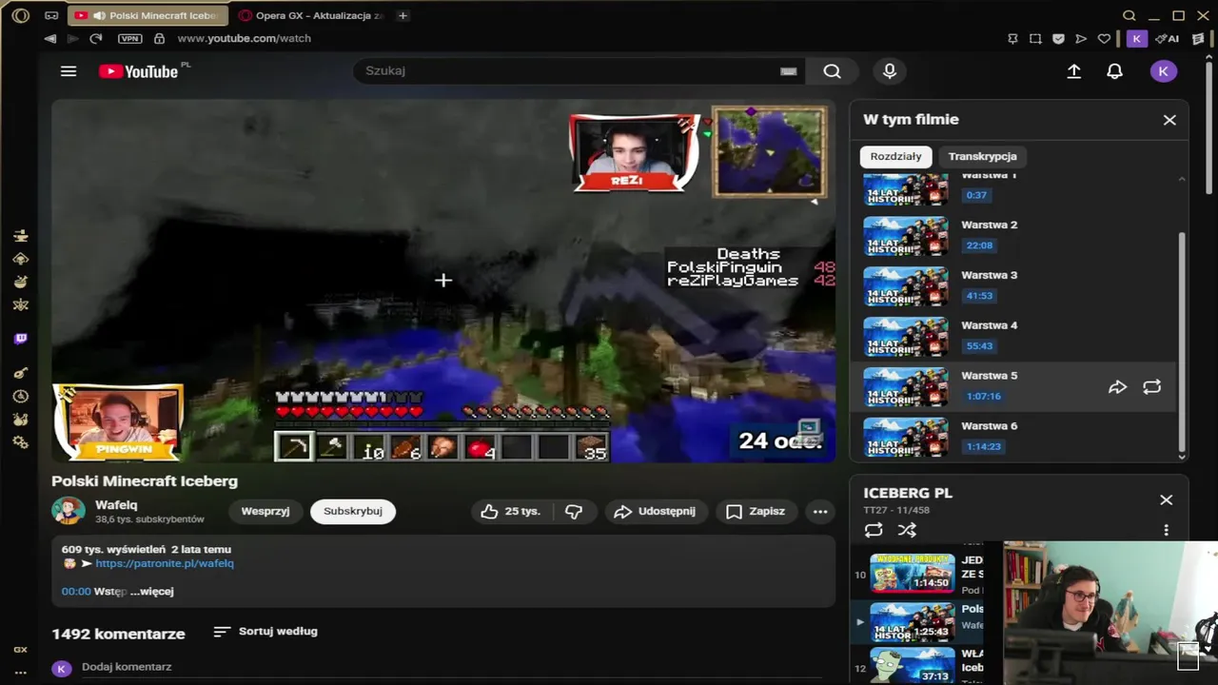Open Twitch from the Opera sidebar
This screenshot has width=1218, height=685.
click(21, 339)
